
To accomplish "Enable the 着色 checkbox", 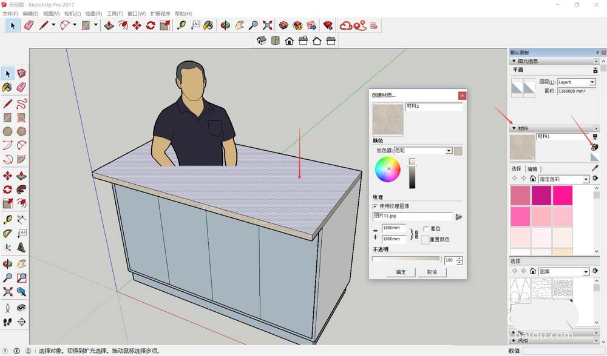I will click(x=426, y=229).
